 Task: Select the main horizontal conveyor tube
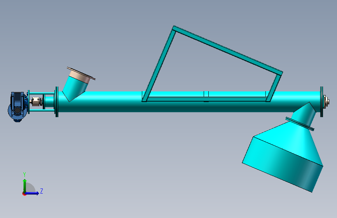coord(189,107)
